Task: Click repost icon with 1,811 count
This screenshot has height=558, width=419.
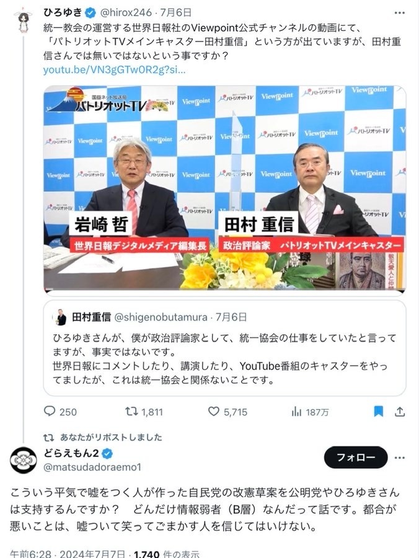Action: (x=131, y=412)
